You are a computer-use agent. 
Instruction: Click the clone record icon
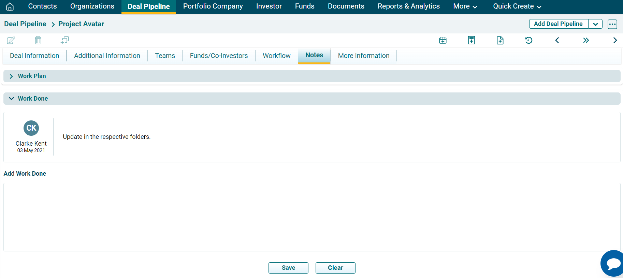coord(64,40)
